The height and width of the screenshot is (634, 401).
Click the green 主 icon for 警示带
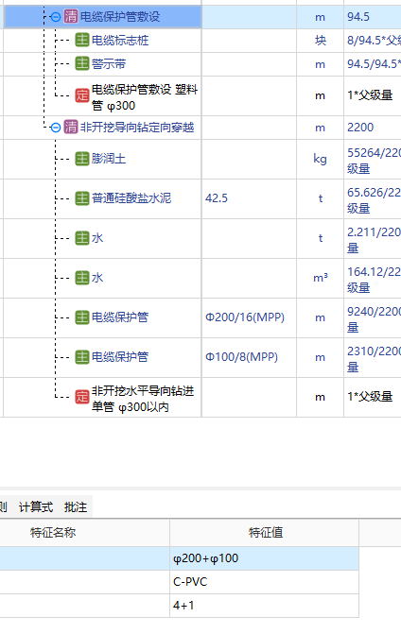82,63
